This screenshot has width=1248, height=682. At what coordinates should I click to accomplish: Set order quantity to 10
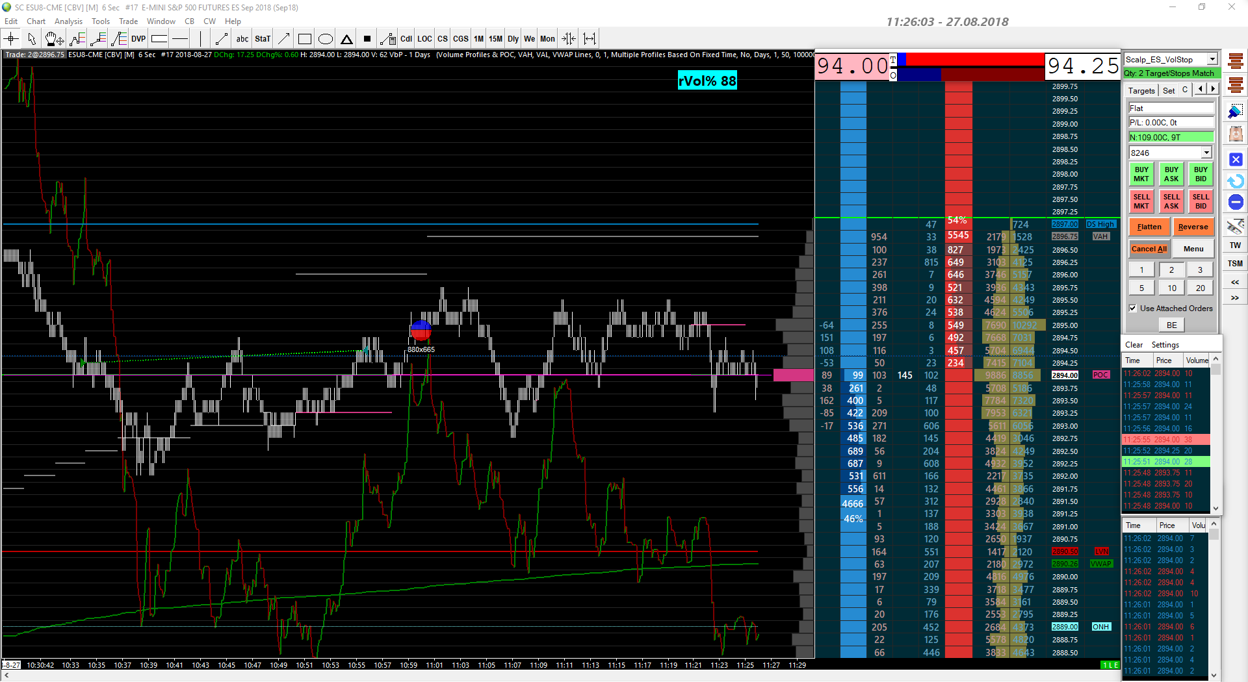[x=1171, y=288]
